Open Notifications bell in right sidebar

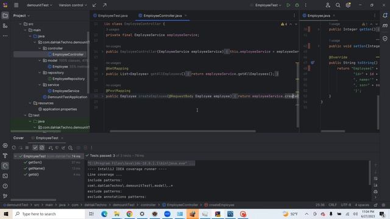[x=385, y=16]
